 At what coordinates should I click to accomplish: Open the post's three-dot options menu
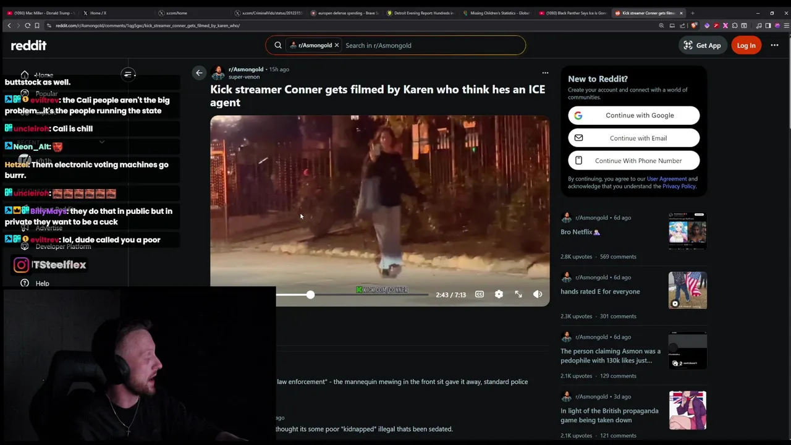545,73
